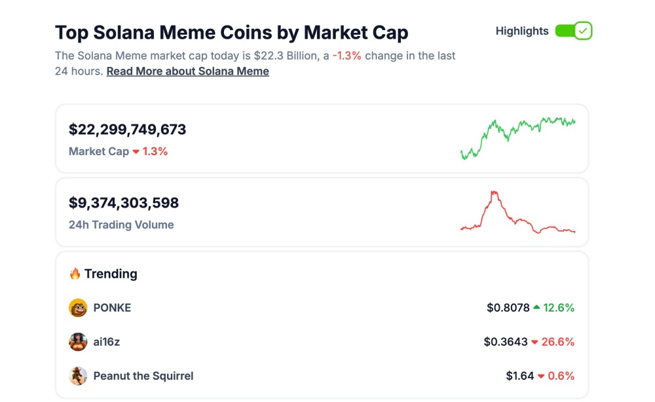Click the red down arrow beside Market Cap
The image size is (655, 402).
pos(136,152)
